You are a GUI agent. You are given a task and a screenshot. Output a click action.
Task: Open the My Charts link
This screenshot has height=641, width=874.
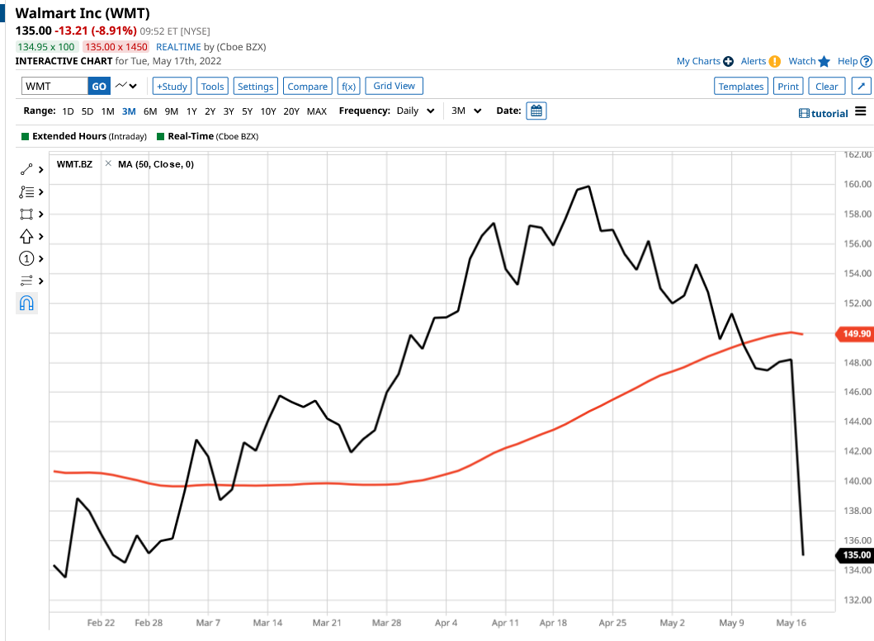point(698,61)
